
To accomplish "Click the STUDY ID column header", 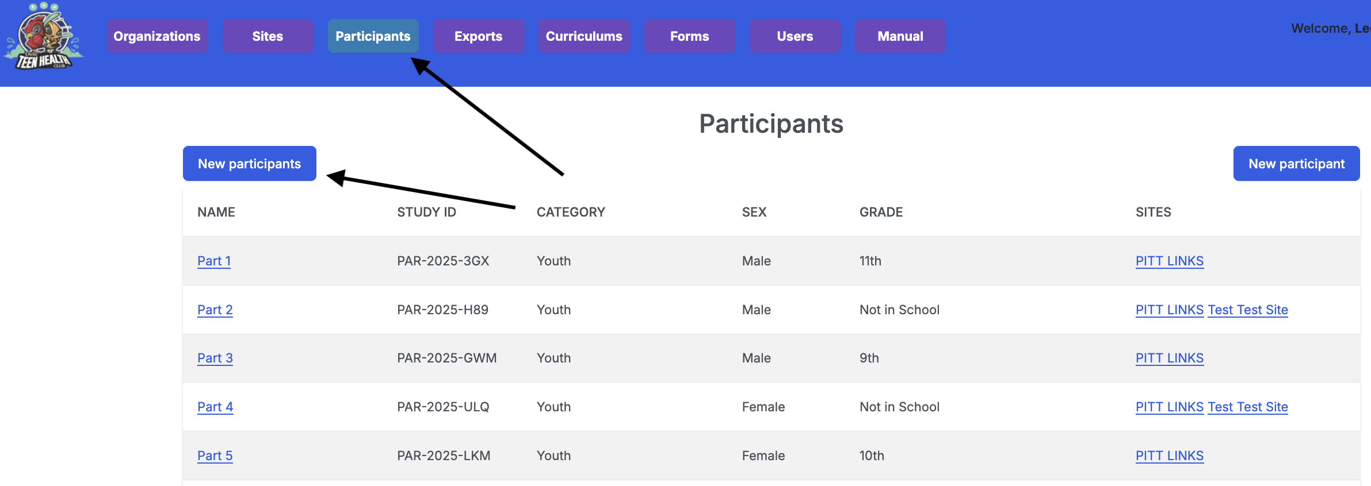I will [426, 212].
